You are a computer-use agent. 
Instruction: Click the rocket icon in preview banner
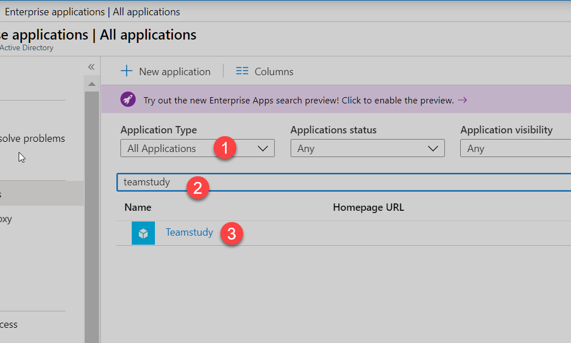(x=128, y=100)
